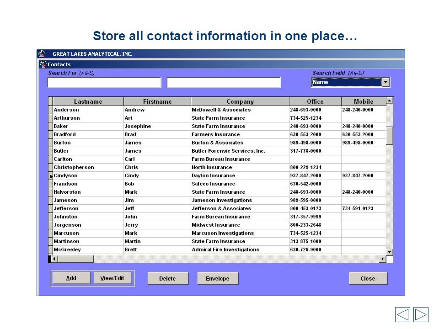Click the table scroll up arrow
The height and width of the screenshot is (329, 439).
click(390, 101)
